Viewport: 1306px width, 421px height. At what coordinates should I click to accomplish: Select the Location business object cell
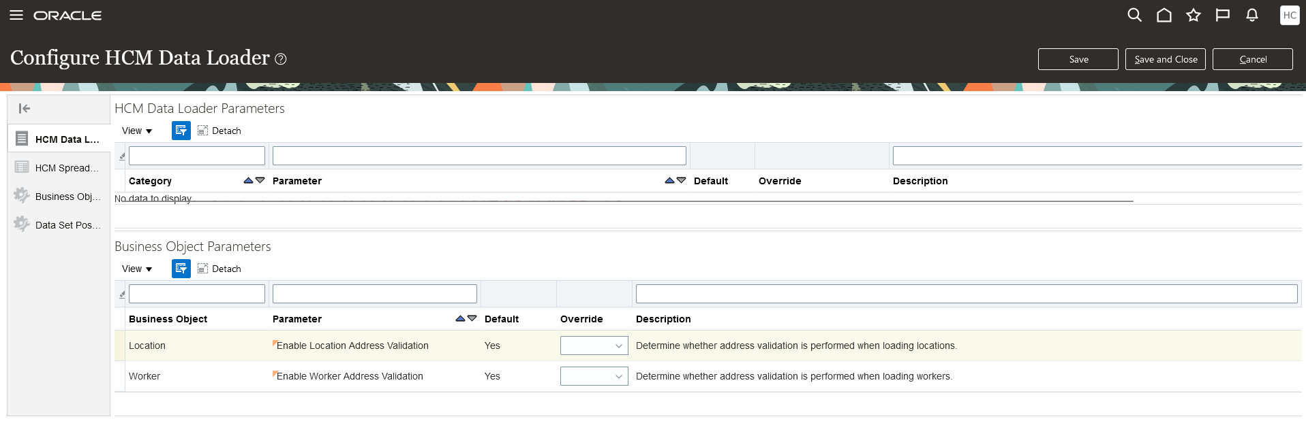tap(147, 346)
